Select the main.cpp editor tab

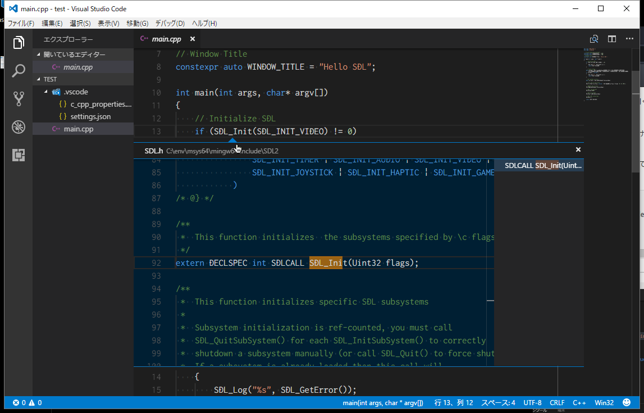(x=166, y=39)
